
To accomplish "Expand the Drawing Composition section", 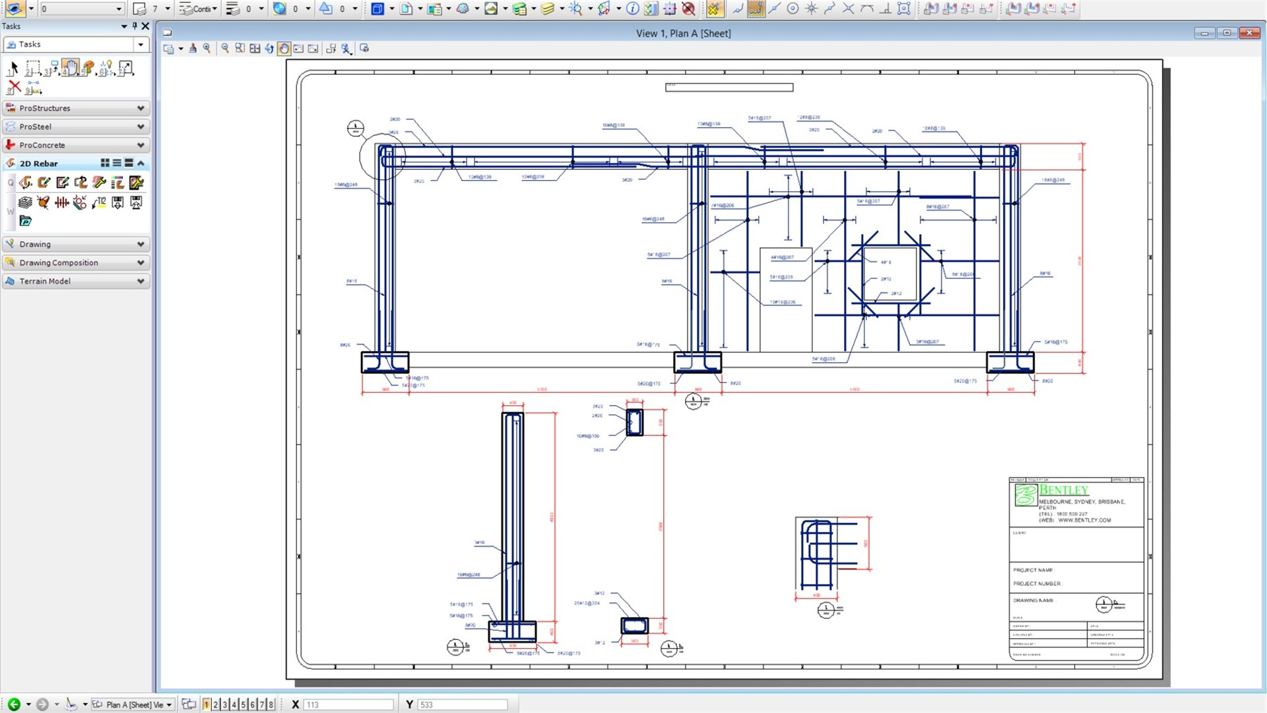I will [141, 263].
